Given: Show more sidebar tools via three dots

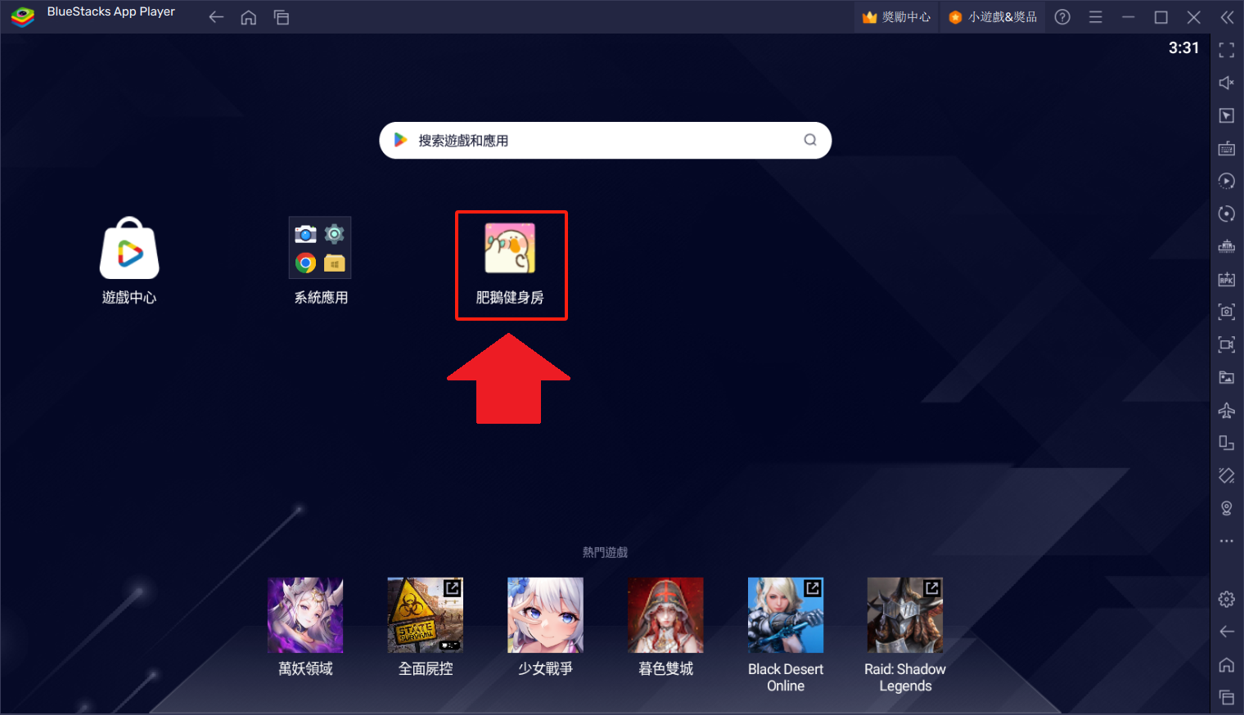Looking at the screenshot, I should tap(1226, 541).
